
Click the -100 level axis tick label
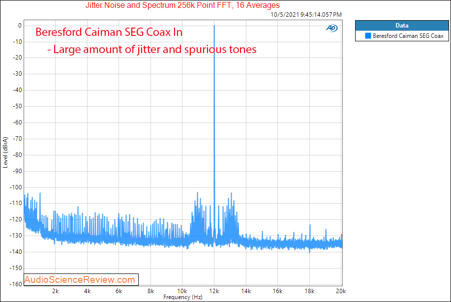[16, 187]
